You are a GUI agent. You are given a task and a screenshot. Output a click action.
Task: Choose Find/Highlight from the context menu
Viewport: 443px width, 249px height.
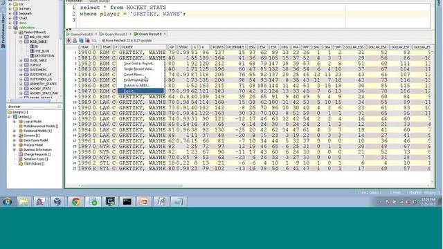coord(141,80)
